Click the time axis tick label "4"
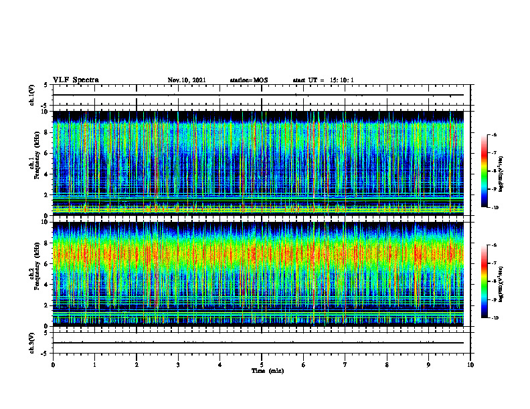530x409 pixels. click(220, 365)
